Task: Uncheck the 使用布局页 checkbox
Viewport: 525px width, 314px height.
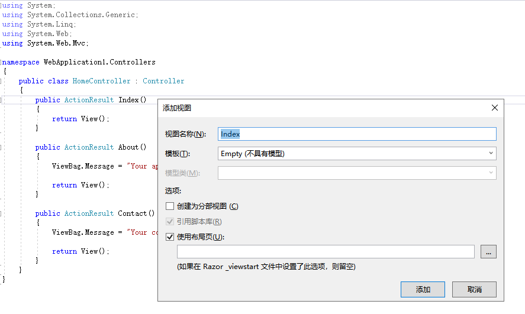Action: coord(170,237)
